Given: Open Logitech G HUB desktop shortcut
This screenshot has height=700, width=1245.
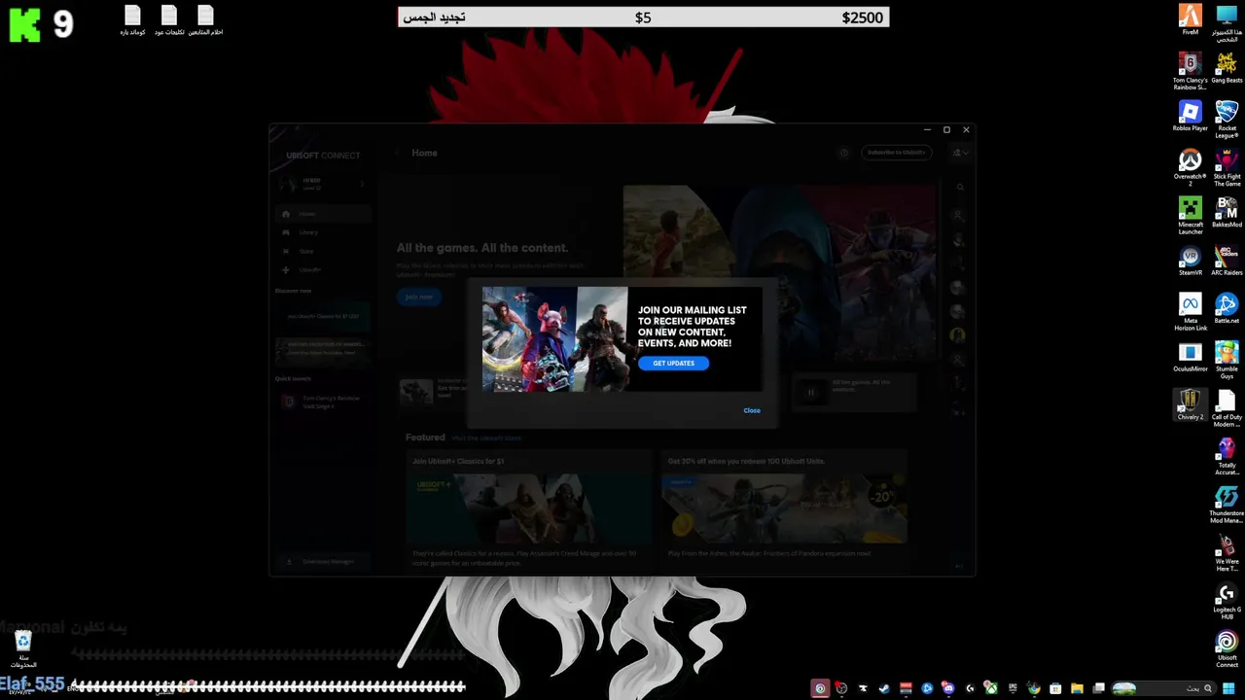Looking at the screenshot, I should (1227, 601).
